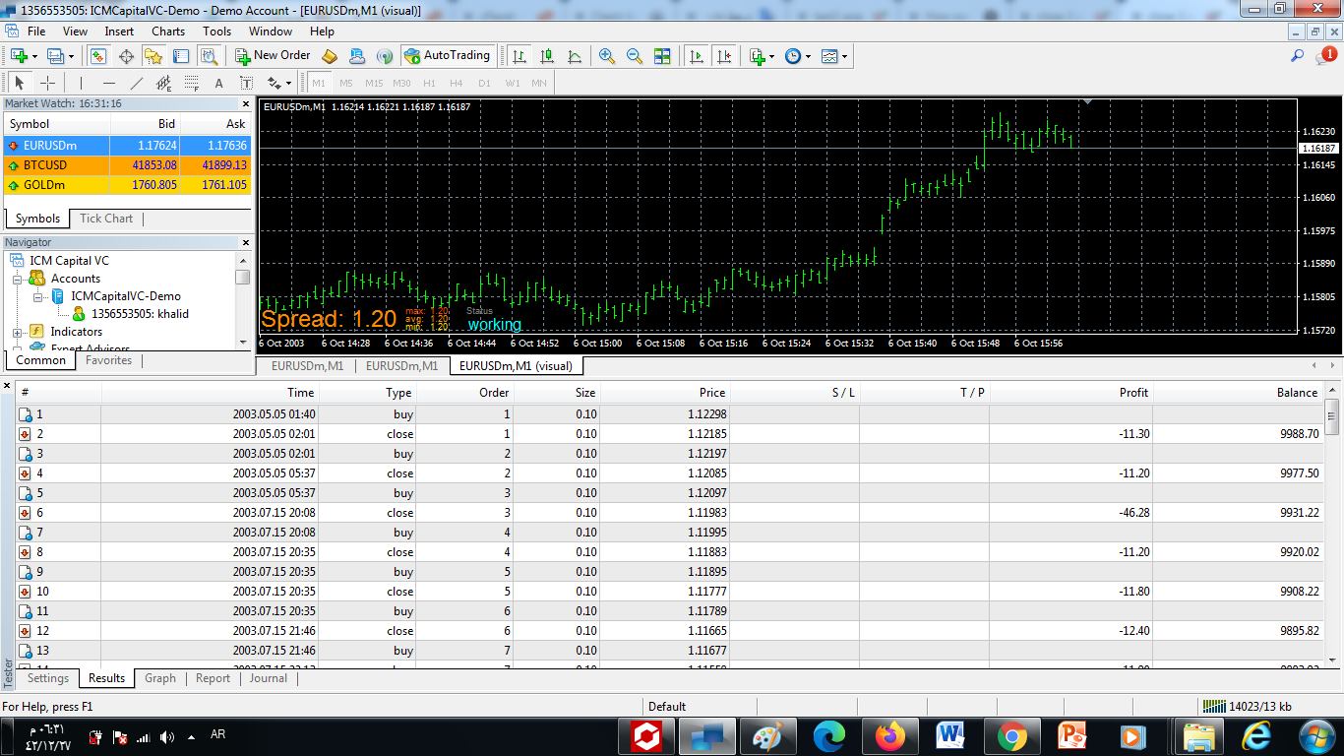Open the tester Journal tab
Screen dimensions: 1344x756
pyautogui.click(x=269, y=678)
